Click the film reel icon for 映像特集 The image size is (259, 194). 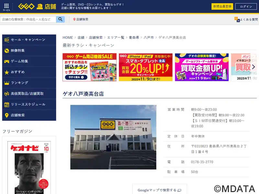6,51
